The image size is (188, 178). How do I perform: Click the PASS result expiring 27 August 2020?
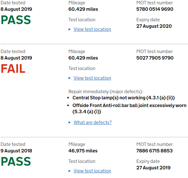click(x=16, y=20)
